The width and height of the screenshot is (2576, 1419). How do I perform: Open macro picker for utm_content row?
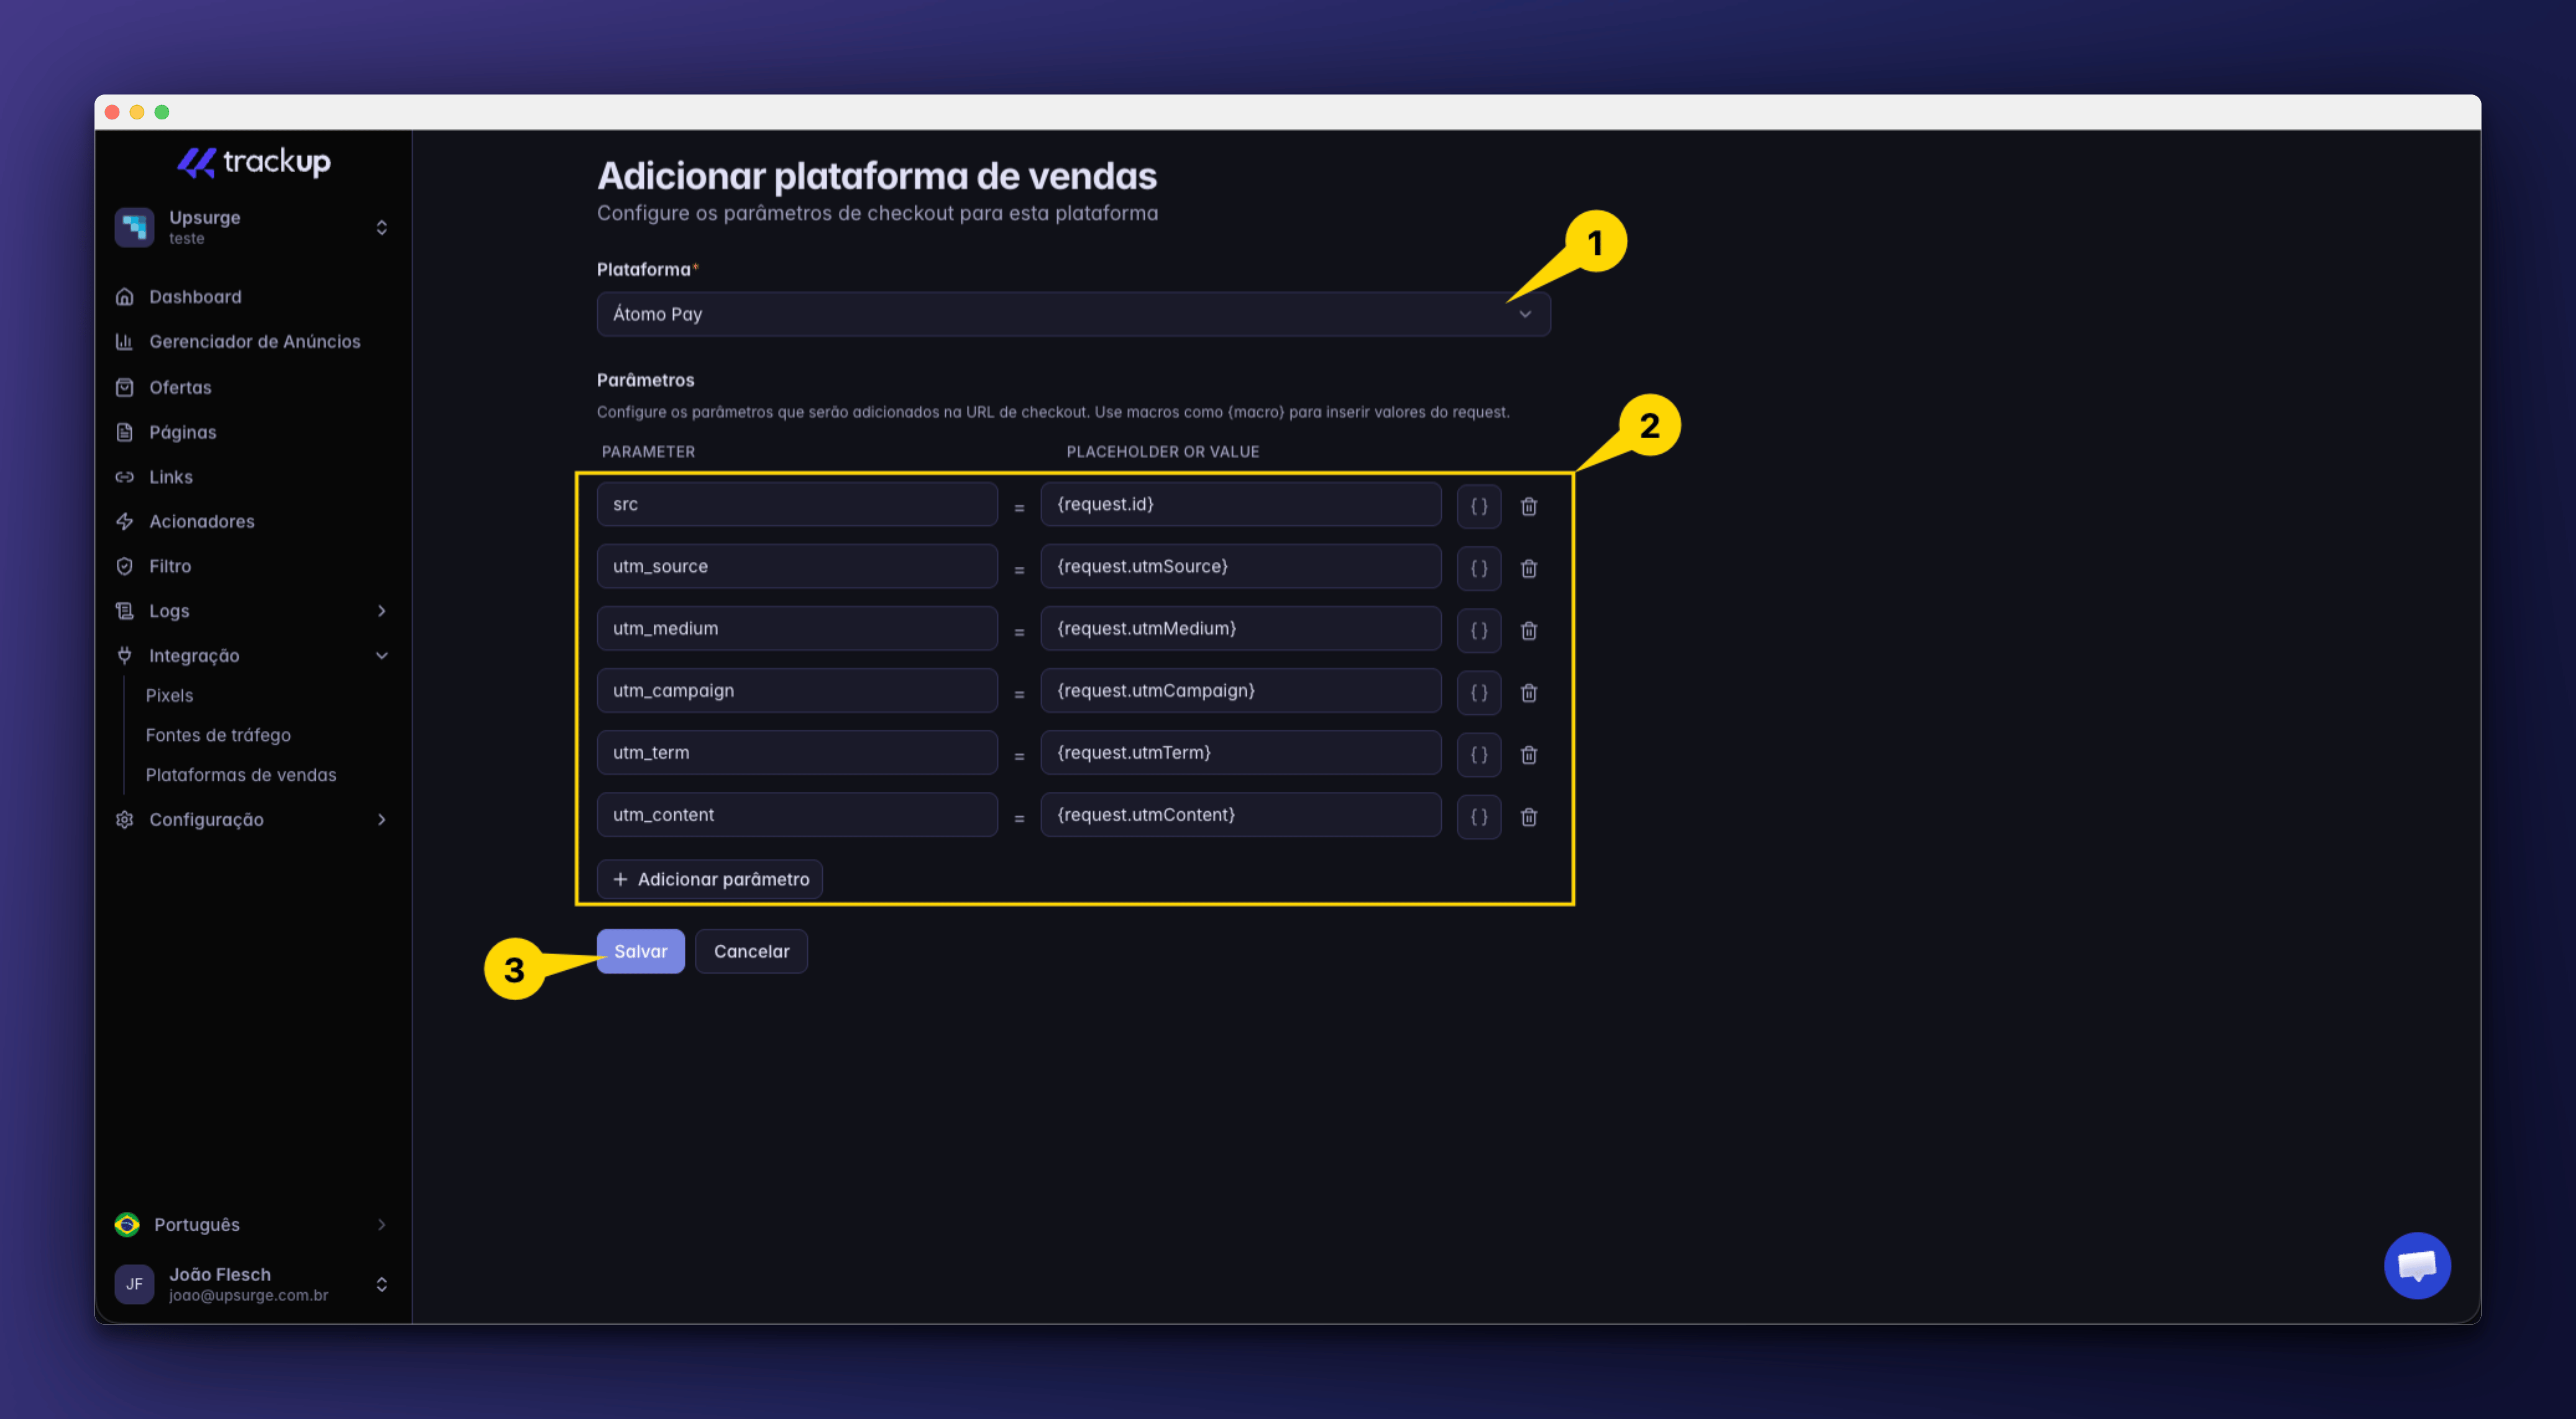click(1478, 816)
